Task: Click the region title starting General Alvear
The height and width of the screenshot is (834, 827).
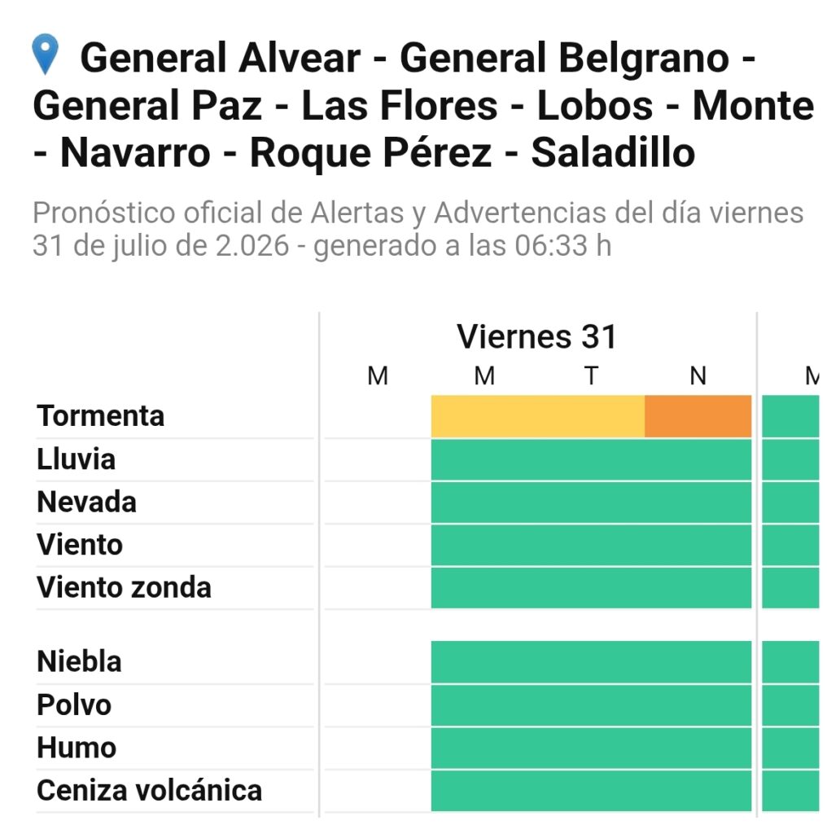Action: click(x=423, y=105)
